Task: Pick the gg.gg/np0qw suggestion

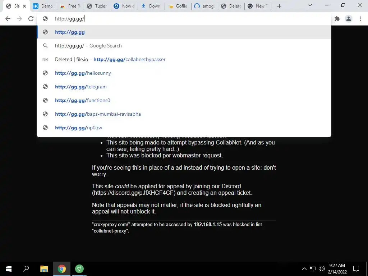Action: (x=184, y=128)
